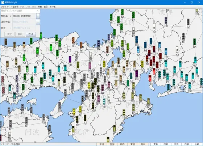
Task: Jump to 東国 region
Action: point(133,144)
